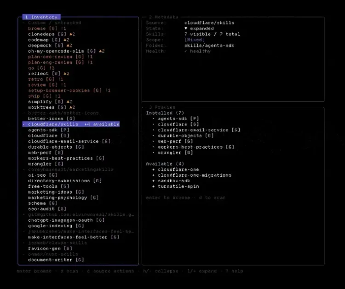Select the document-writer skill row
The image size is (345, 289).
pyautogui.click(x=56, y=260)
